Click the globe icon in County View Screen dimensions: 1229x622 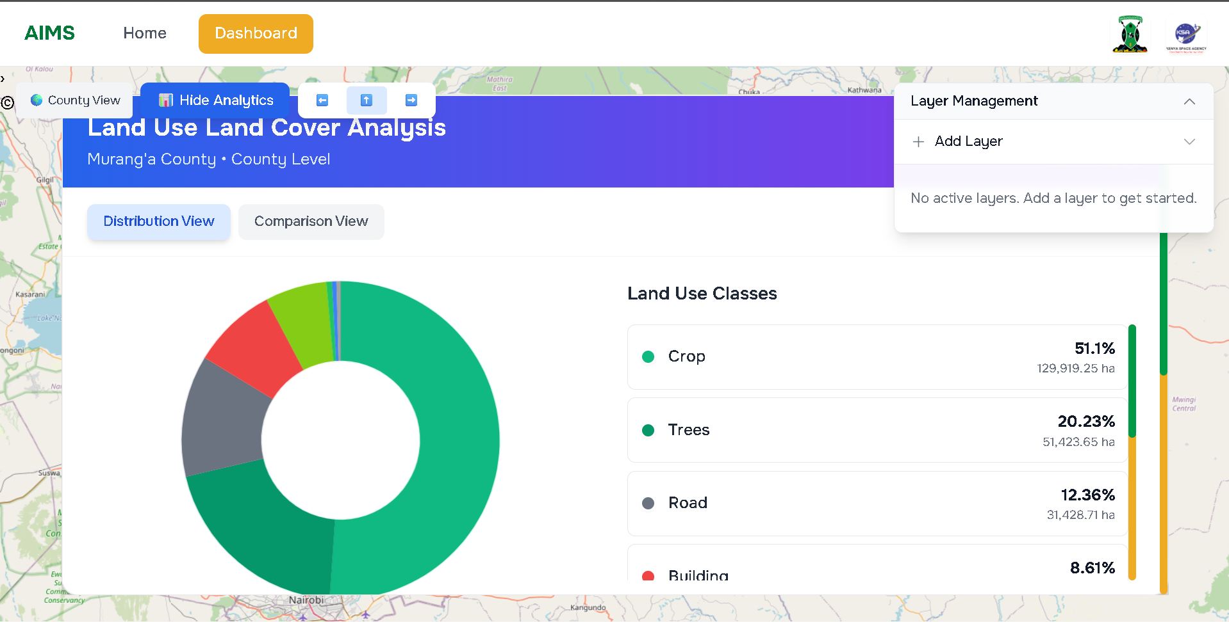(x=37, y=100)
